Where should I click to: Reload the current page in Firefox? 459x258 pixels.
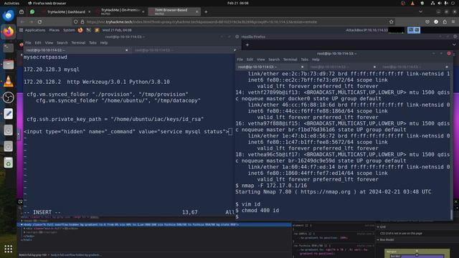(39, 21)
